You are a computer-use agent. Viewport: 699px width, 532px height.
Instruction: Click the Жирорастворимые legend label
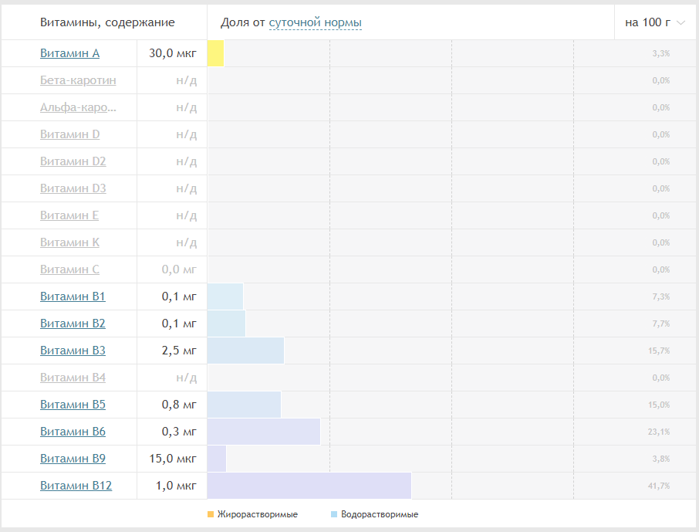pos(258,514)
